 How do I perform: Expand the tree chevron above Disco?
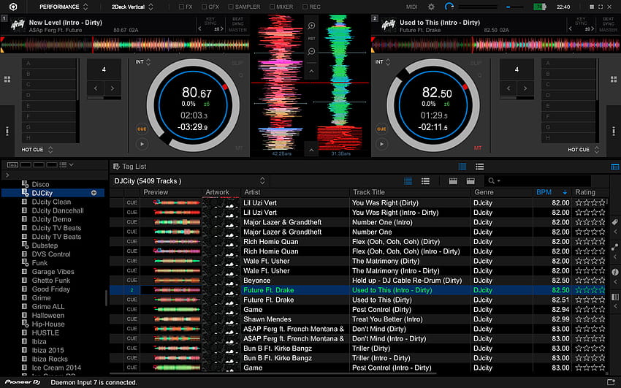(x=7, y=175)
